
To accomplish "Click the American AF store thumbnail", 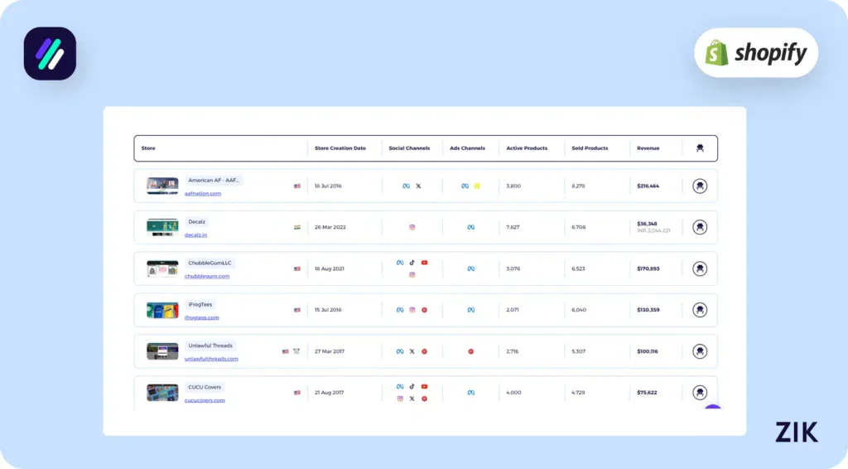I will (x=162, y=186).
